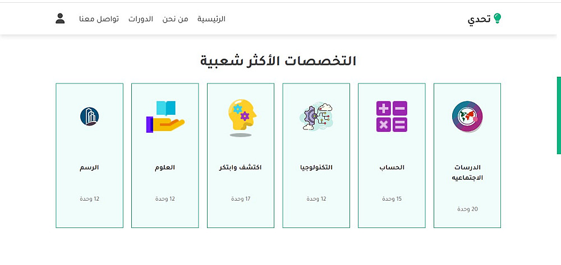Open the الدرسات الاجتماعيه title link
The width and height of the screenshot is (561, 265).
[467, 173]
